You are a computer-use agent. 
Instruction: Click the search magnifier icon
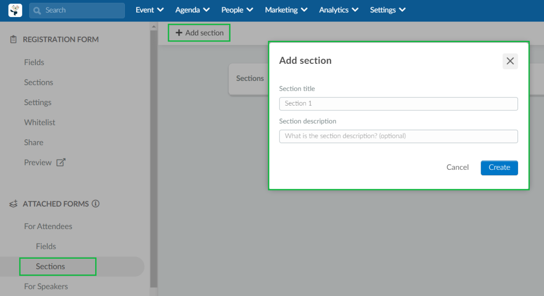click(37, 10)
